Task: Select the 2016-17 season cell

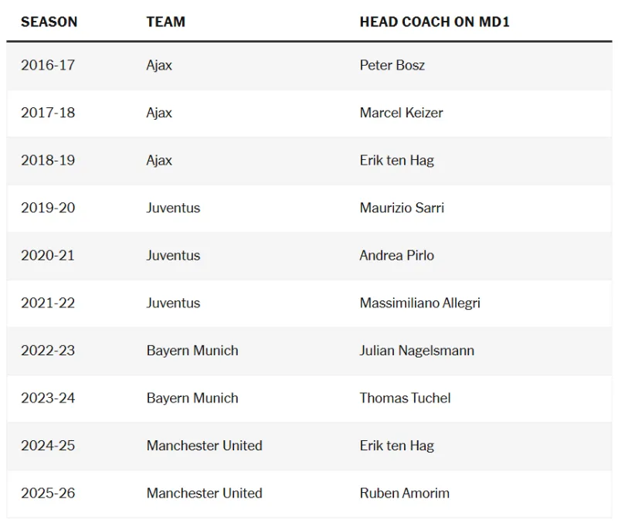Action: (48, 65)
